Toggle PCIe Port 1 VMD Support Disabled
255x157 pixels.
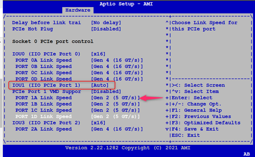tap(106, 91)
